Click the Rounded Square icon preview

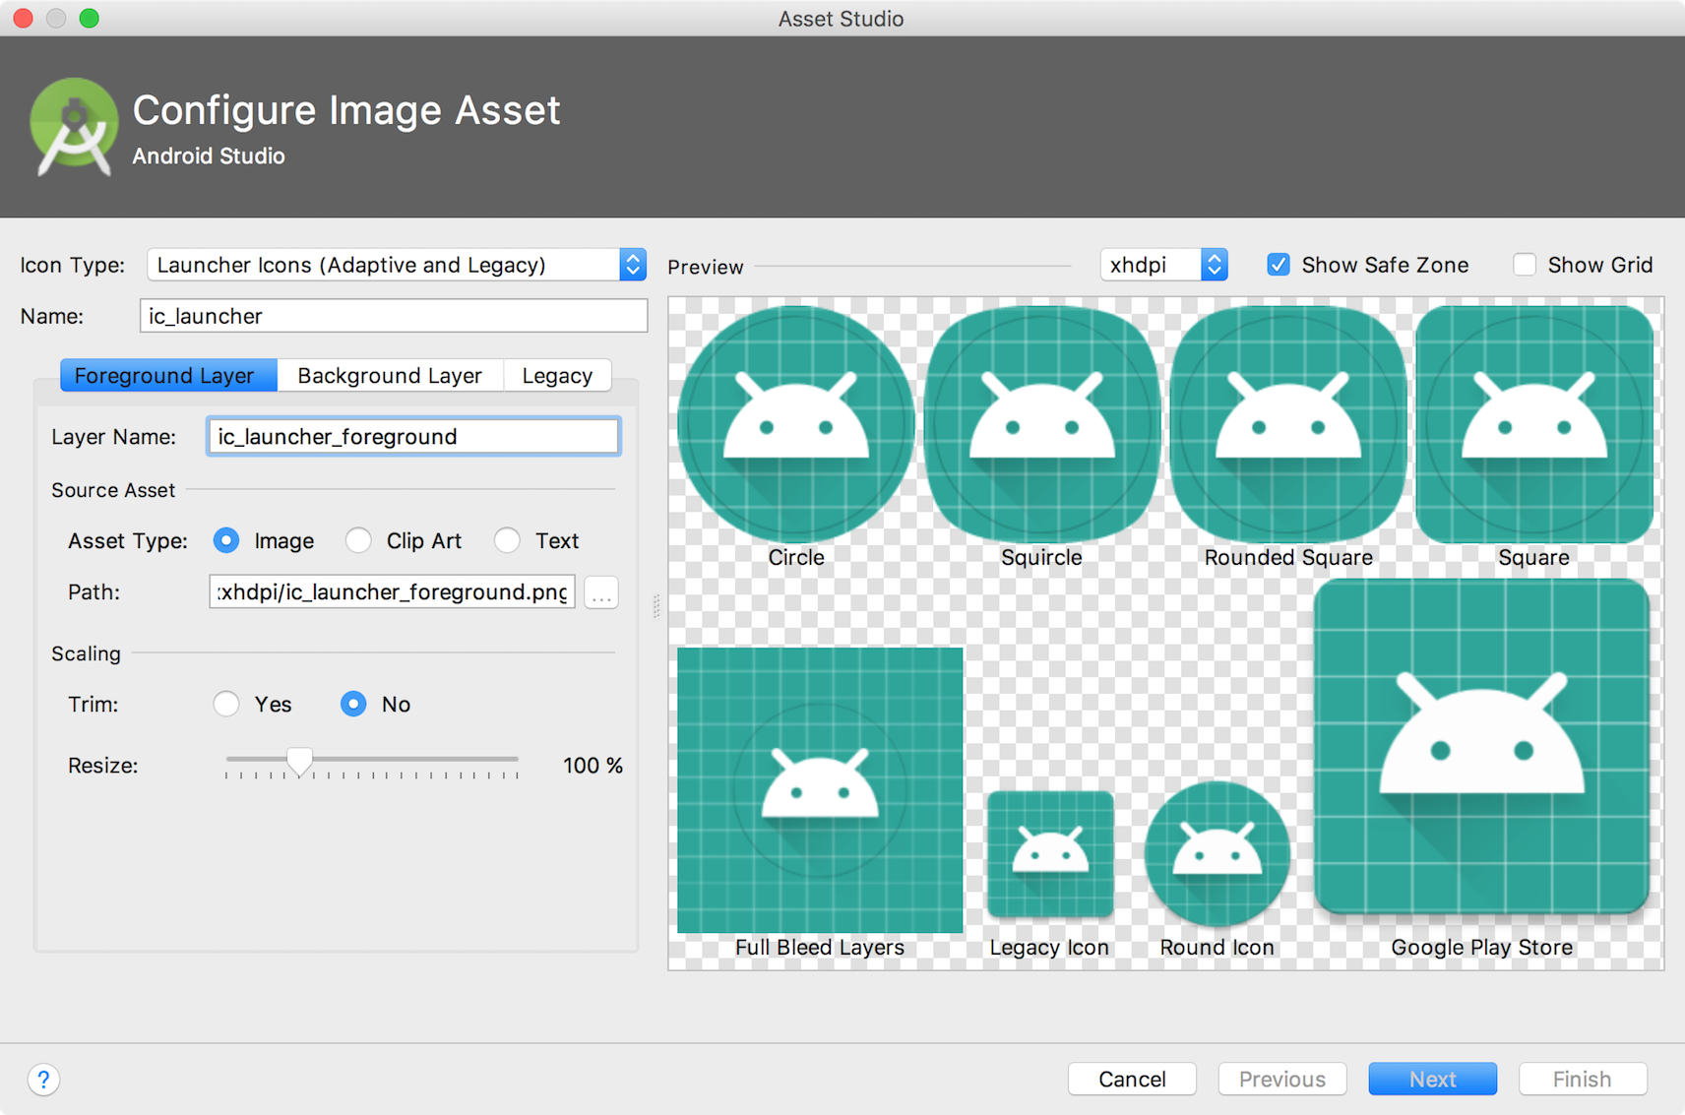tap(1287, 423)
